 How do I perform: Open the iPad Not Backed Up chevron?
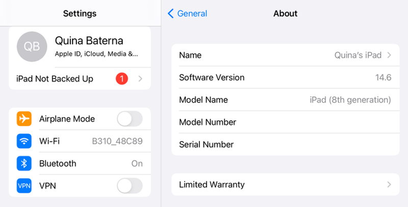tap(140, 79)
